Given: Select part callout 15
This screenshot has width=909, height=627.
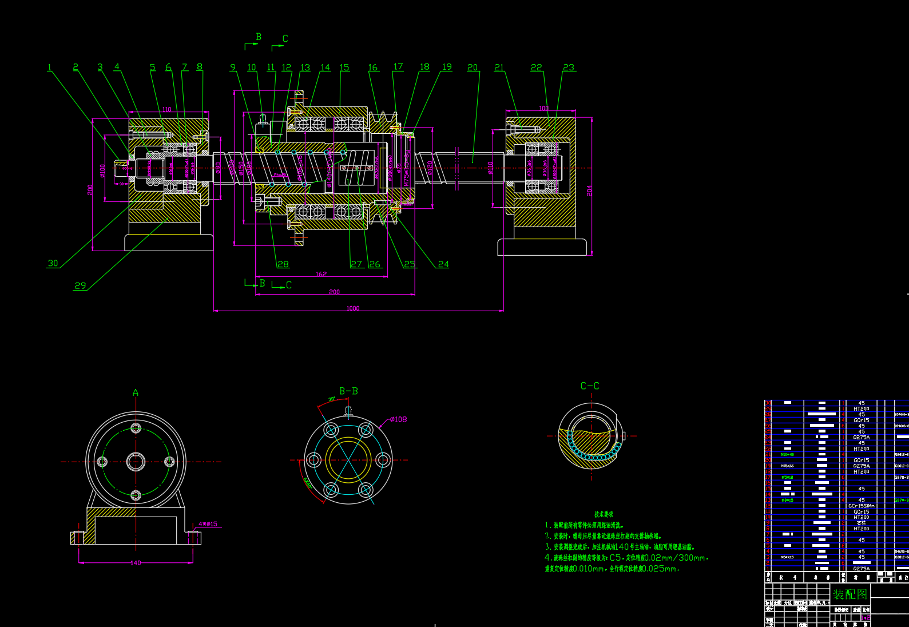Looking at the screenshot, I should coord(344,68).
